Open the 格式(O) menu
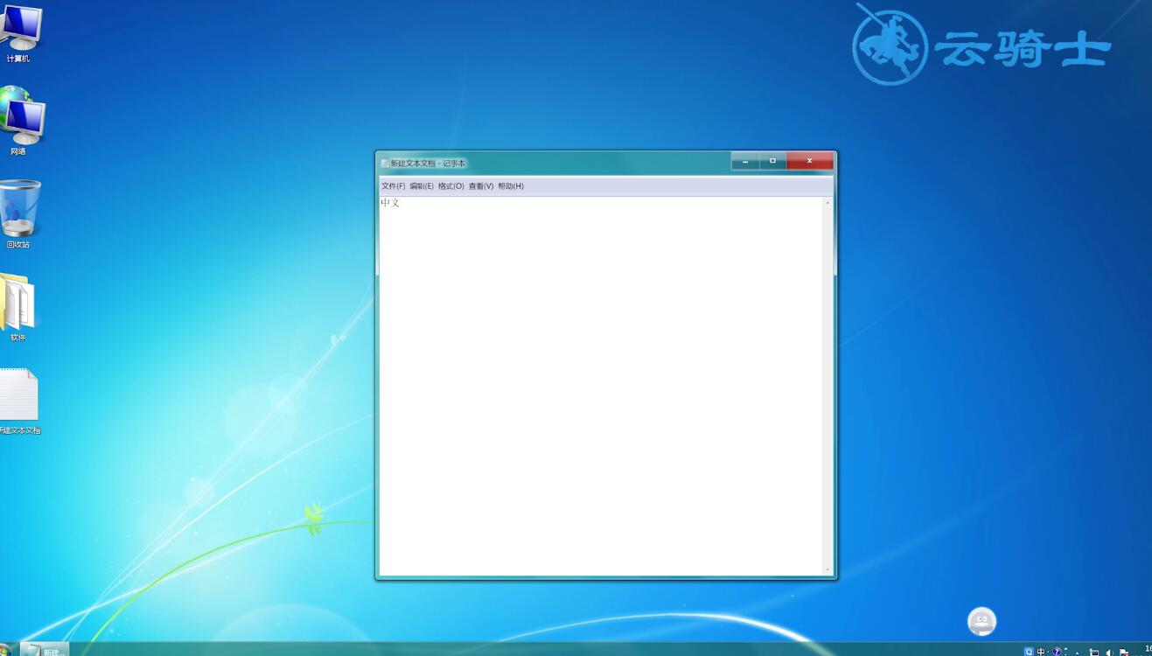 (x=451, y=186)
